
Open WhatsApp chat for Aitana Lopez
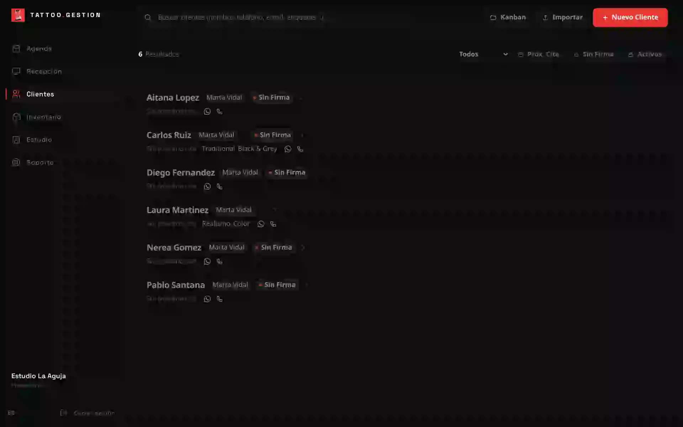(x=207, y=112)
